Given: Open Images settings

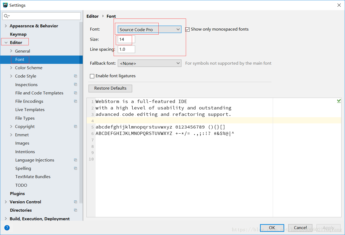Looking at the screenshot, I should point(22,143).
